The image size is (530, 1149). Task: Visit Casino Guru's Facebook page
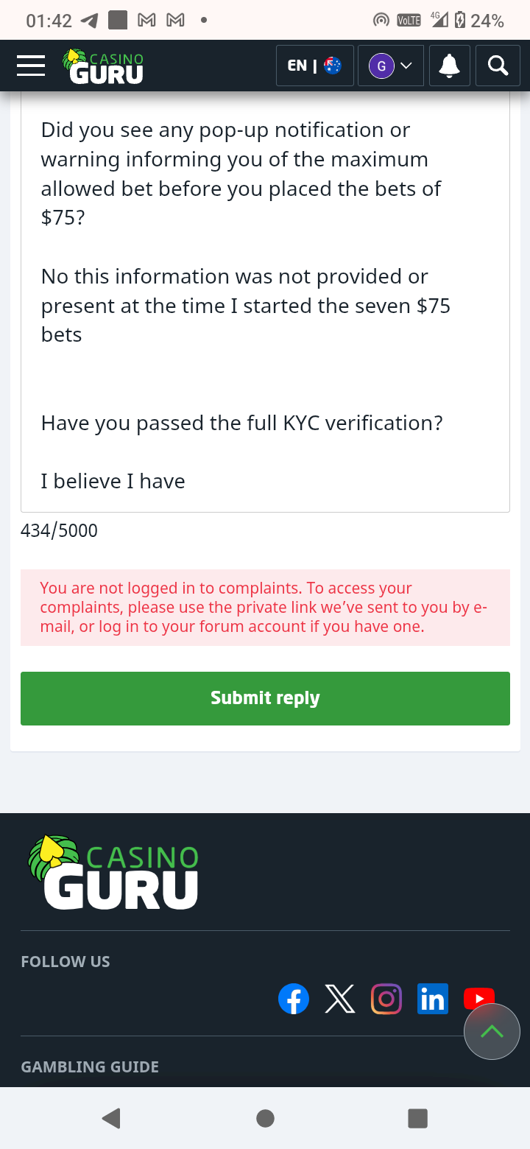(293, 999)
